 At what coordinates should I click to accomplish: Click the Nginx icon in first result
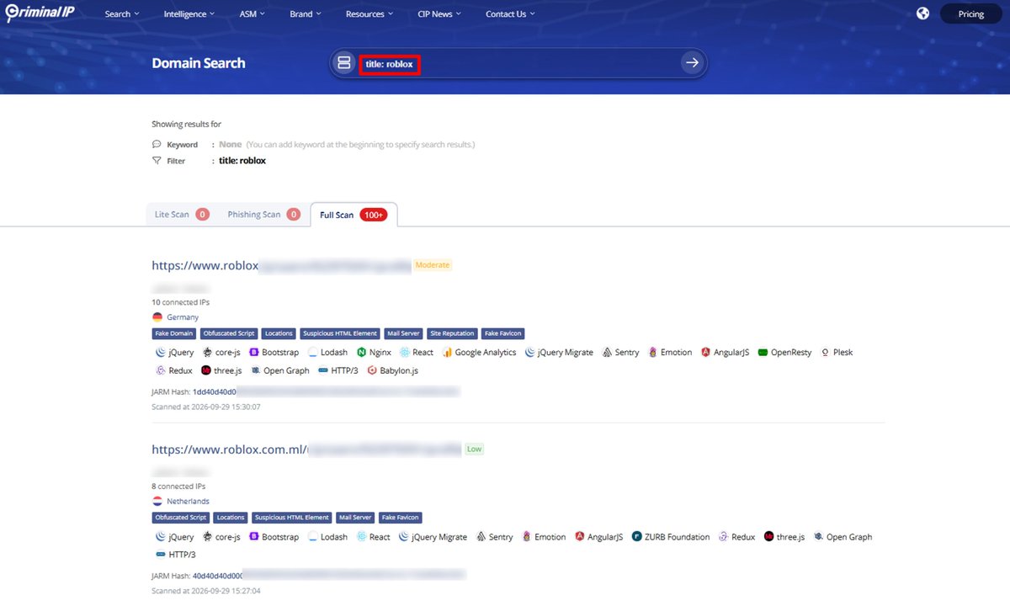(361, 353)
